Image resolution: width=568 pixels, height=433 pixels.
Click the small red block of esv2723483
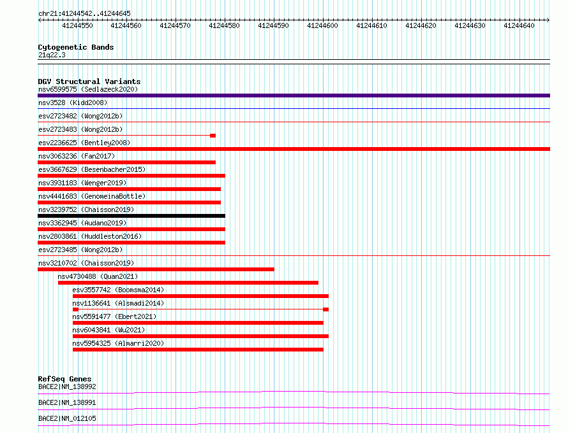click(x=213, y=136)
